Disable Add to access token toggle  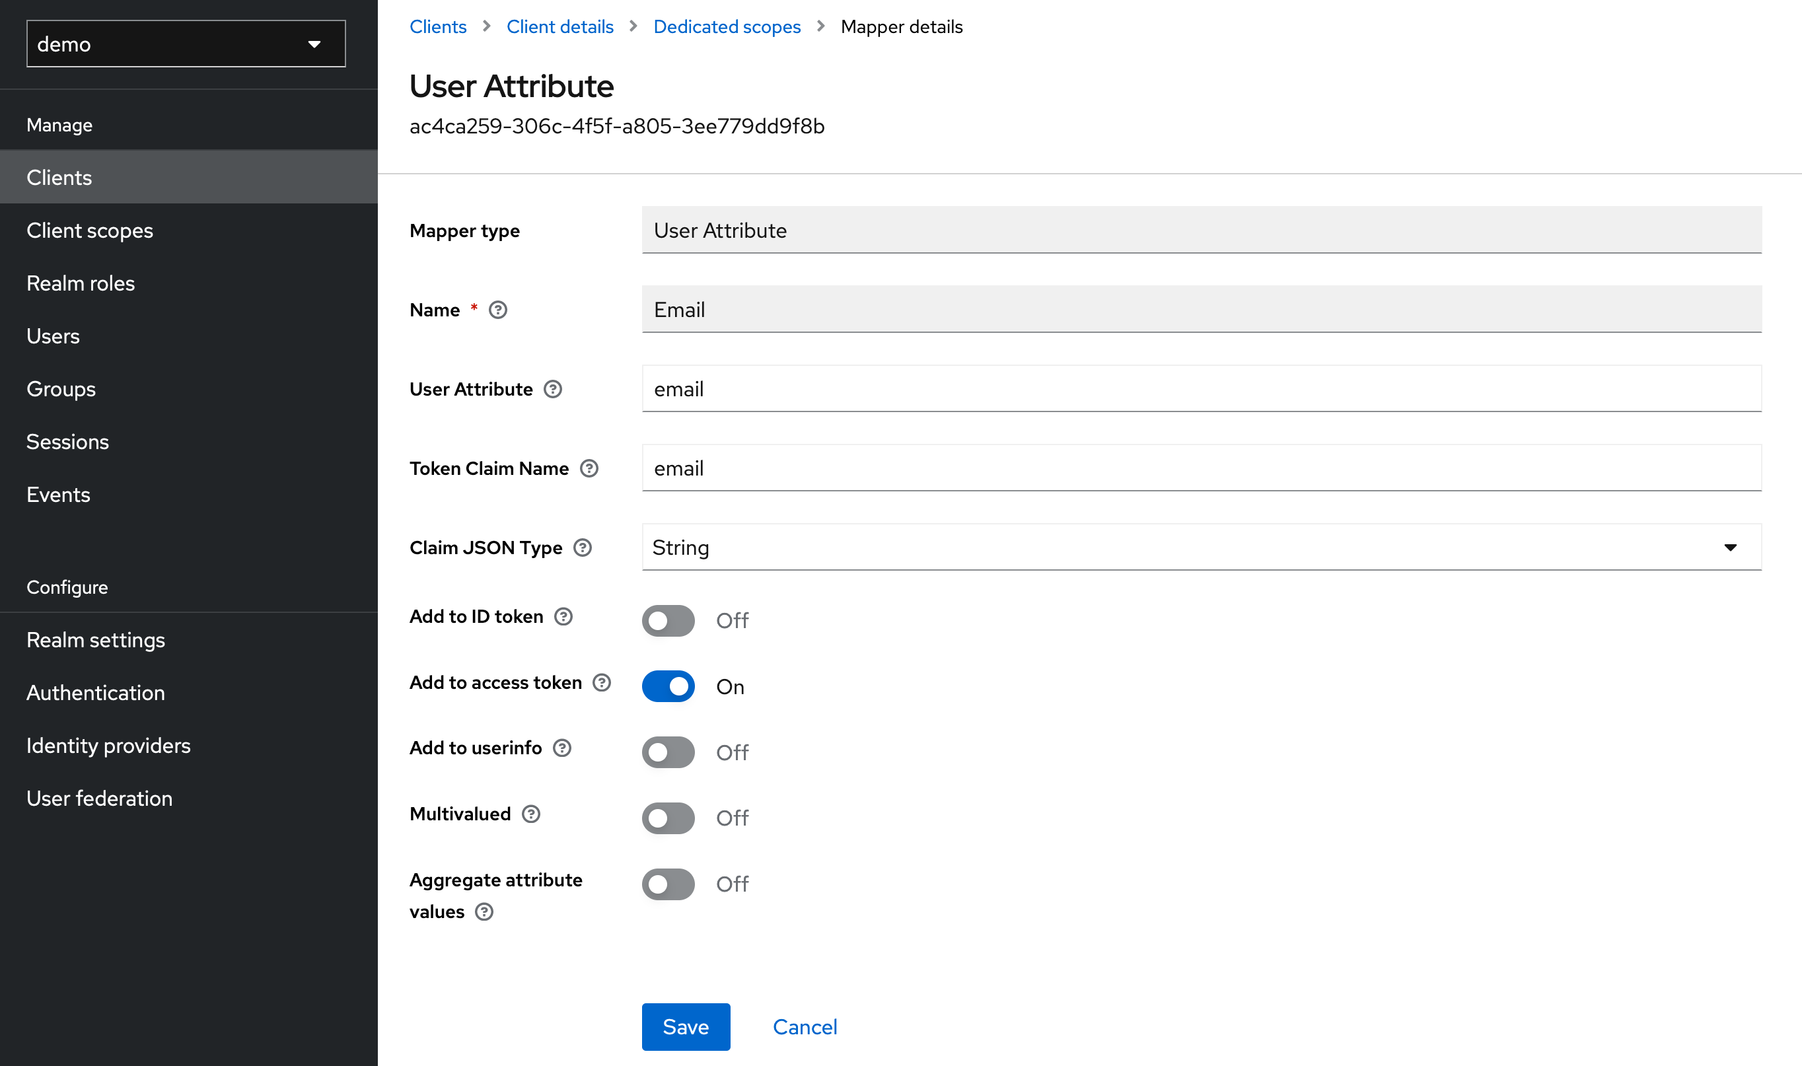[668, 686]
